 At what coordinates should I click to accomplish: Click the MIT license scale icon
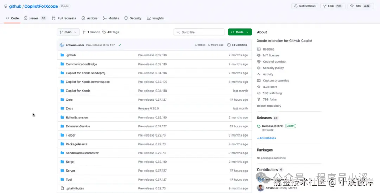click(x=259, y=55)
